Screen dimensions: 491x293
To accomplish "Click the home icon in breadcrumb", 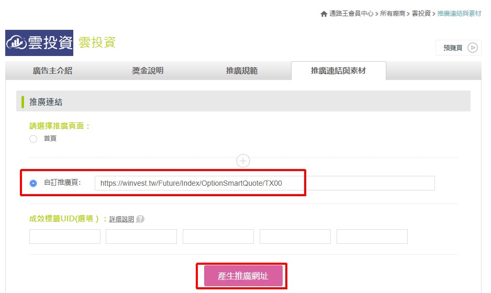I will [324, 14].
